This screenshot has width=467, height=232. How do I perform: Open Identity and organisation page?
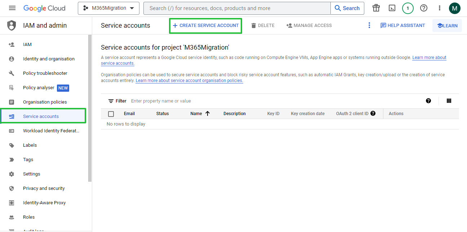click(x=49, y=59)
